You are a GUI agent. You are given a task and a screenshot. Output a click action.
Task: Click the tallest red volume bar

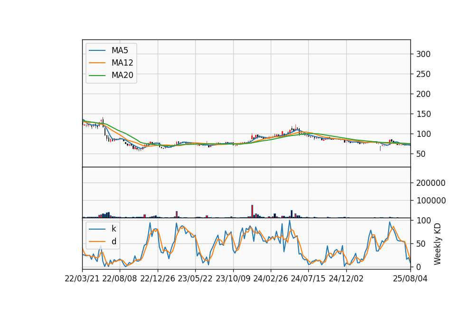[252, 211]
